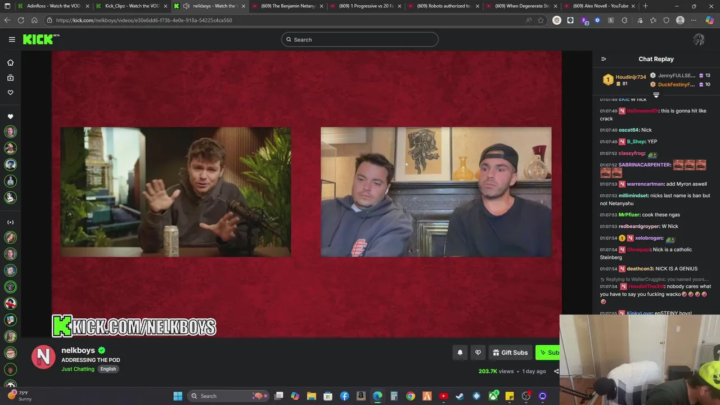Click username redbeardgroyper in chat
Screen dimensions: 720x405
click(x=638, y=226)
